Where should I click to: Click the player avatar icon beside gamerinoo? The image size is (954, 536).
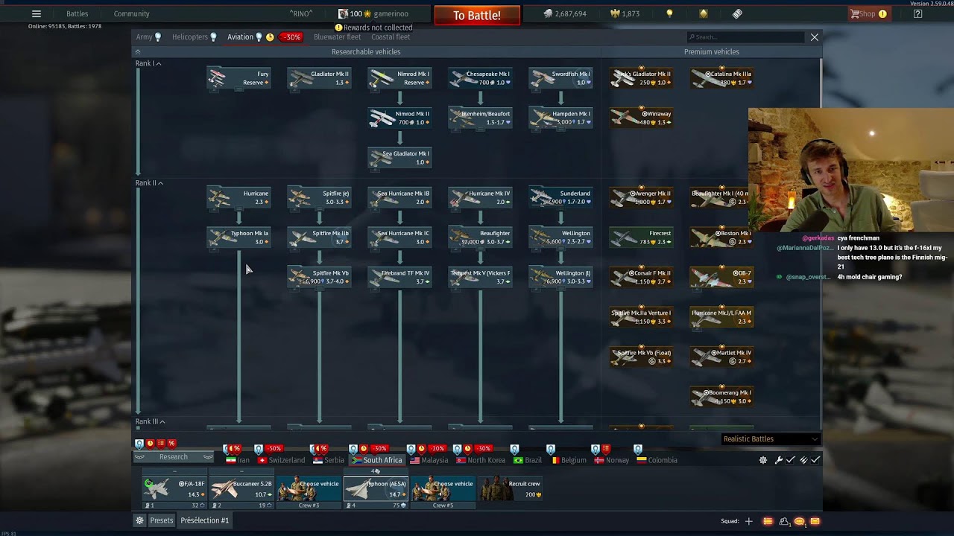(x=343, y=13)
